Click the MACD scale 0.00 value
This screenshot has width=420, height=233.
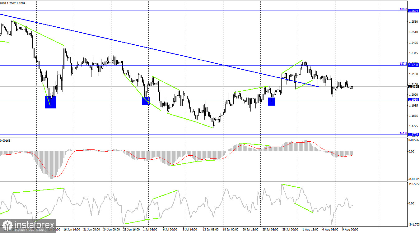(412, 152)
